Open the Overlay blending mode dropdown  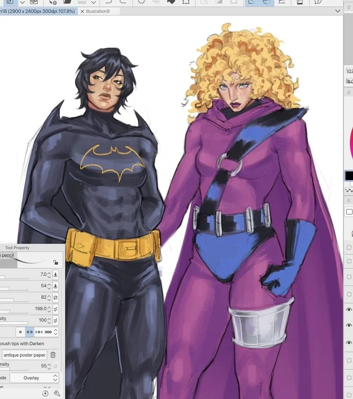click(x=34, y=378)
